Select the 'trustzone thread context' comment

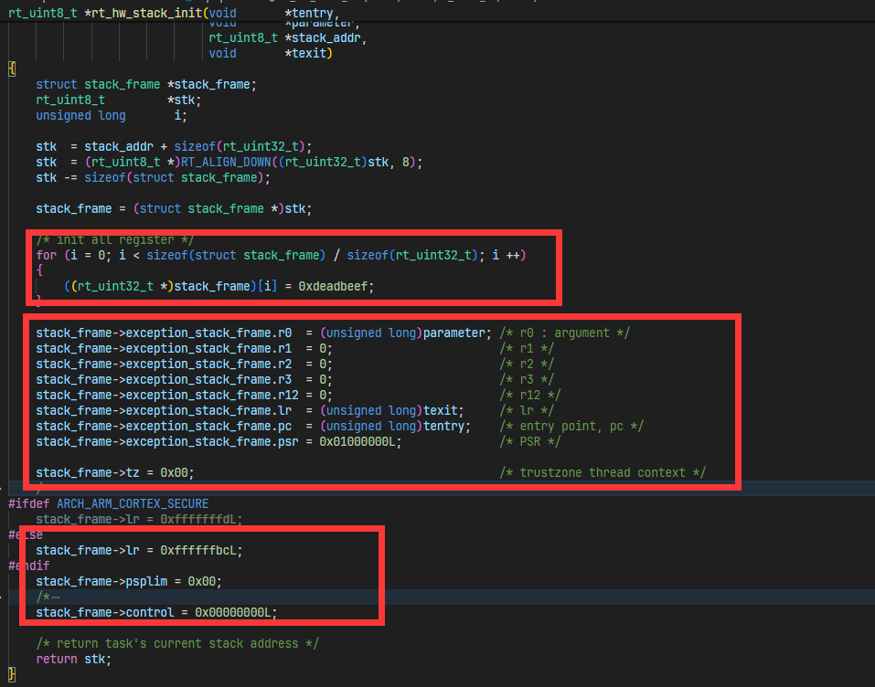pyautogui.click(x=603, y=472)
